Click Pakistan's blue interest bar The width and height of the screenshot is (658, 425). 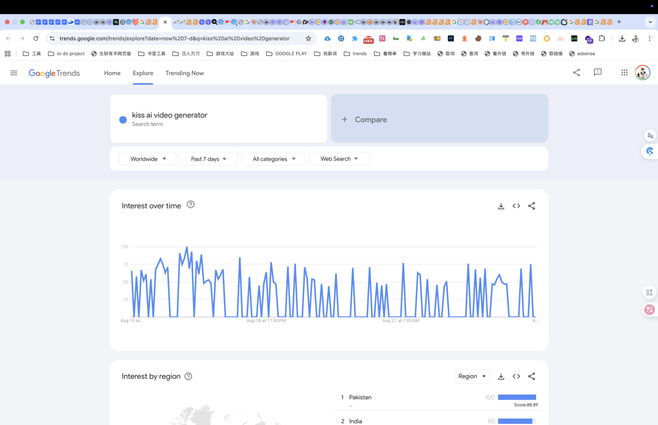click(517, 398)
